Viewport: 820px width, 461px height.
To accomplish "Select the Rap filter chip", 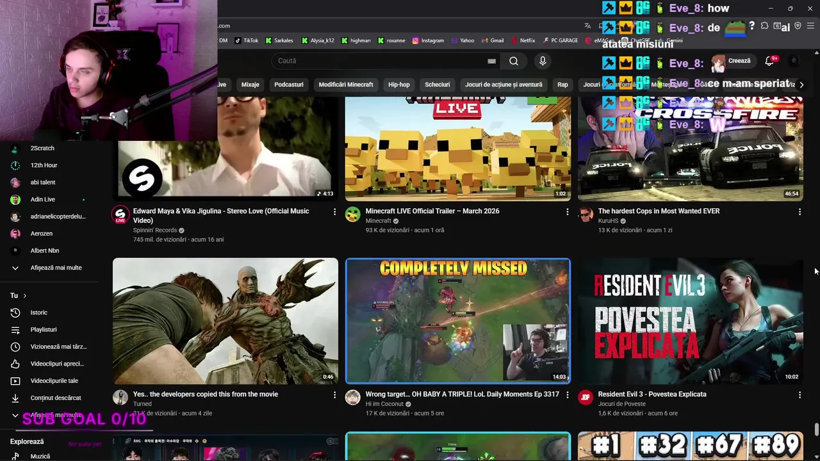I will click(x=562, y=85).
